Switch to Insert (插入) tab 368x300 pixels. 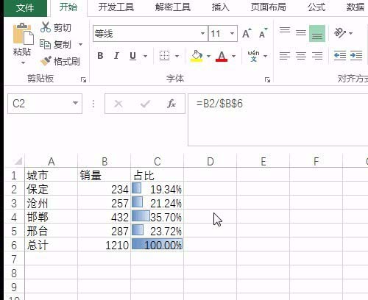[220, 7]
